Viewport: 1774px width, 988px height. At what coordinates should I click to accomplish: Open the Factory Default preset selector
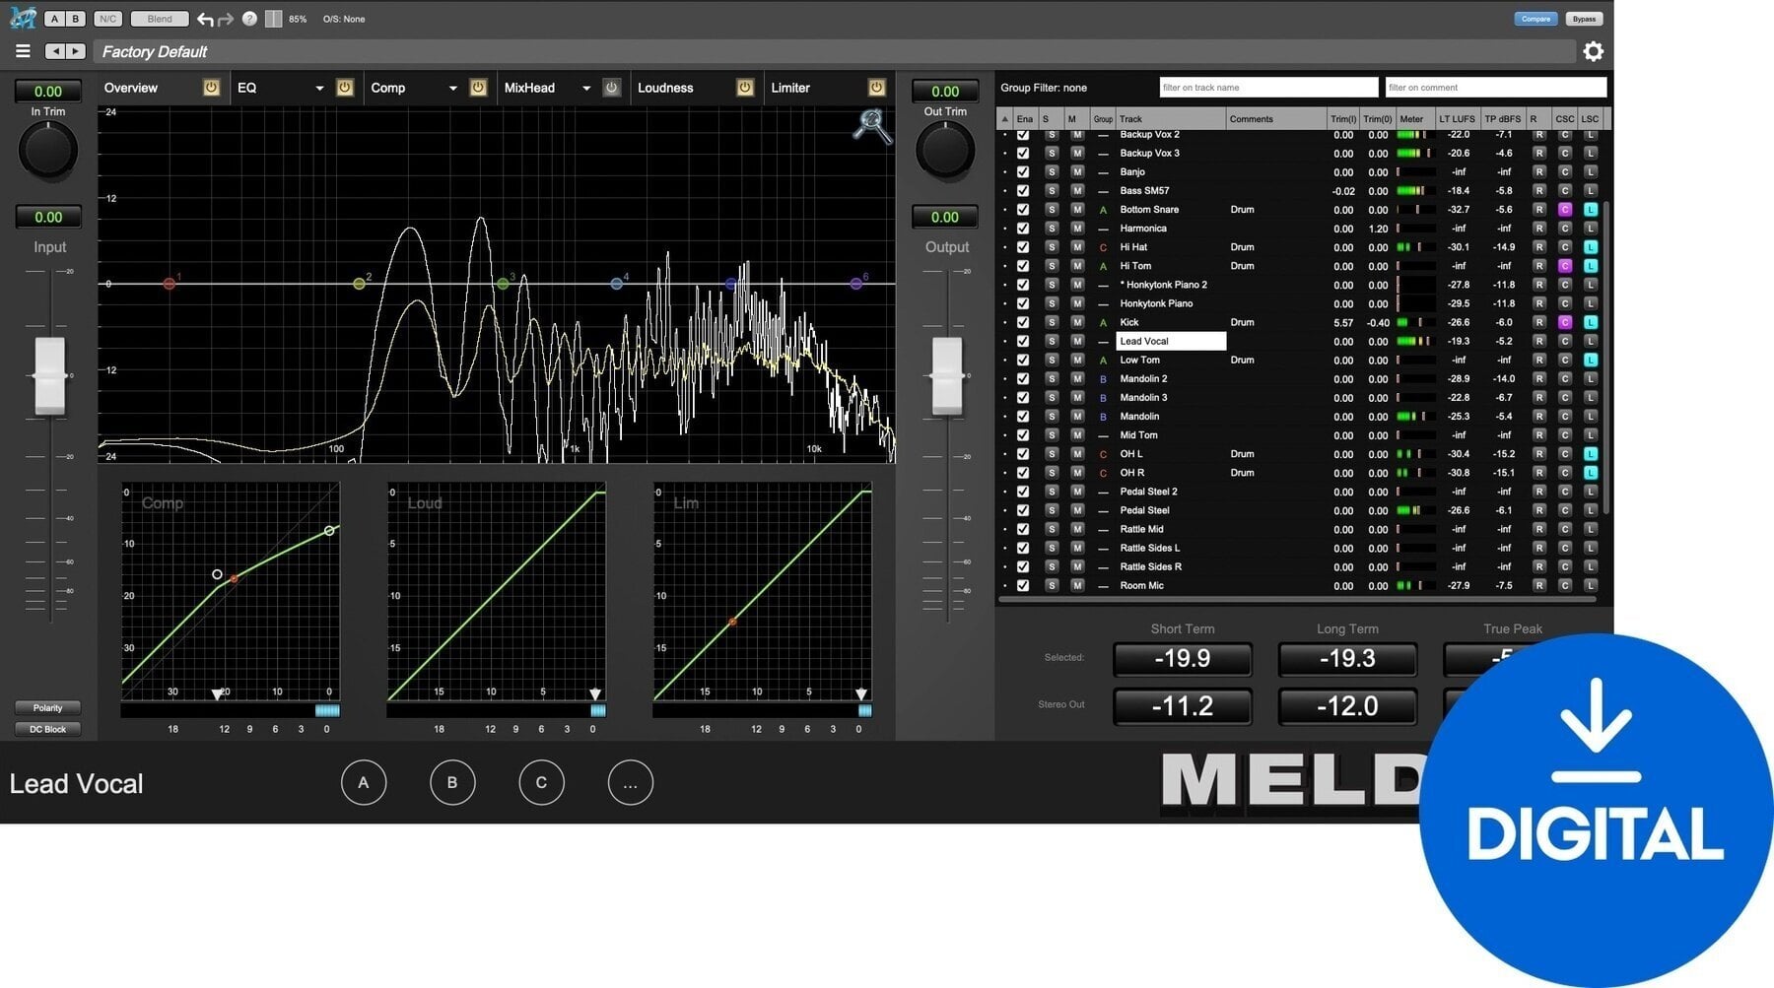click(x=834, y=51)
